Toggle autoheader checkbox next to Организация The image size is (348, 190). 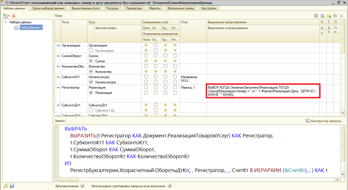[x=91, y=50]
